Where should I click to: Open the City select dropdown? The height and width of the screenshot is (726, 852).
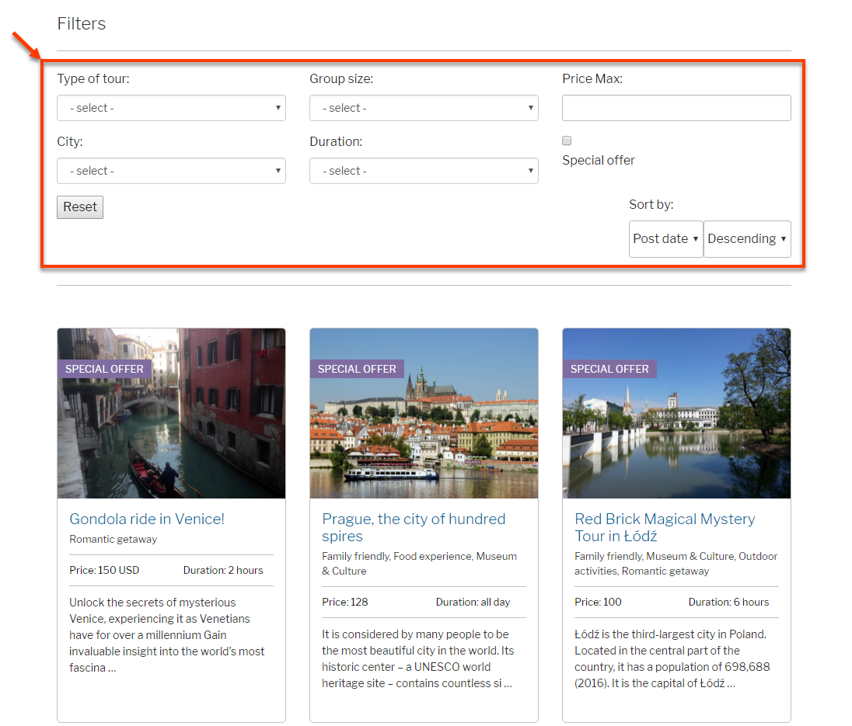tap(171, 171)
